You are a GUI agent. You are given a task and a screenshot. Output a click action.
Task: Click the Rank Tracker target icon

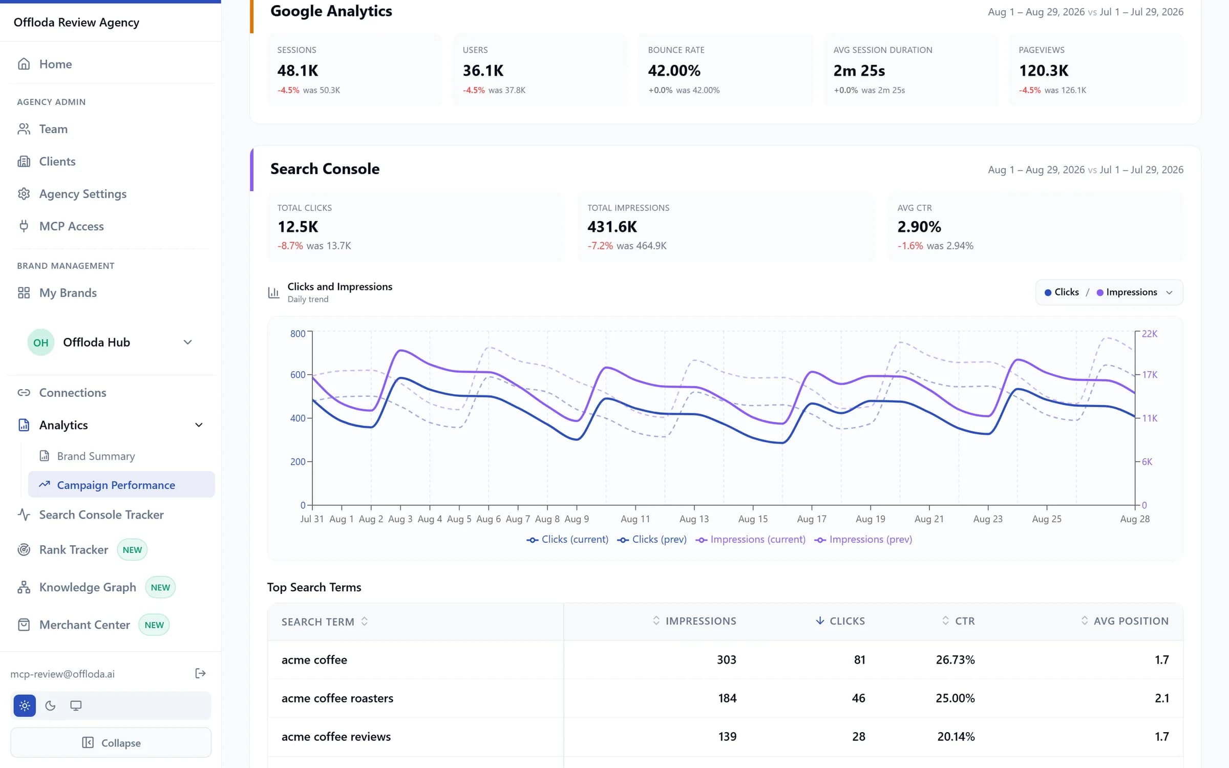(x=24, y=549)
